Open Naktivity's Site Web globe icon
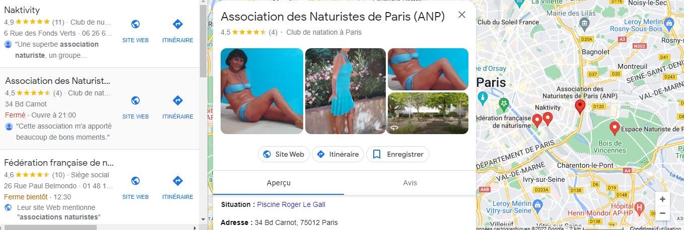 135,24
